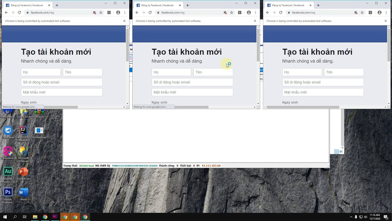Click Họ field in right Chrome window
The image size is (392, 221).
[x=302, y=72]
